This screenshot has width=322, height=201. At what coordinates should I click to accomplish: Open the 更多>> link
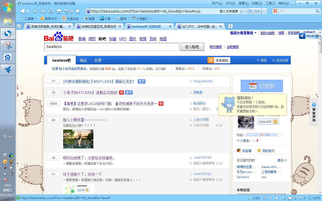pos(282,160)
